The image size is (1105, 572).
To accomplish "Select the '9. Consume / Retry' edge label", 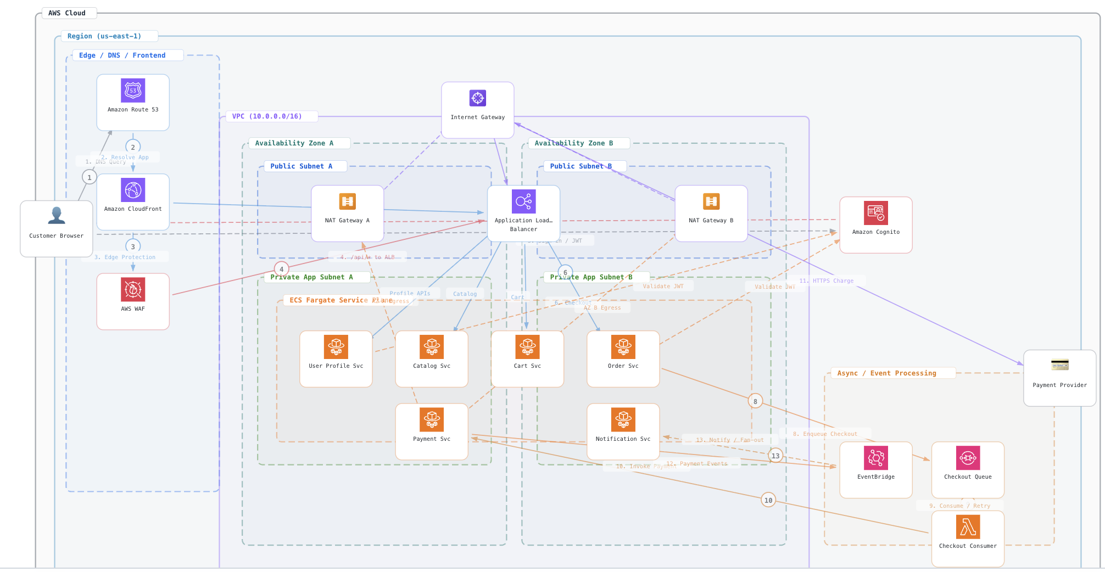I will [x=960, y=506].
